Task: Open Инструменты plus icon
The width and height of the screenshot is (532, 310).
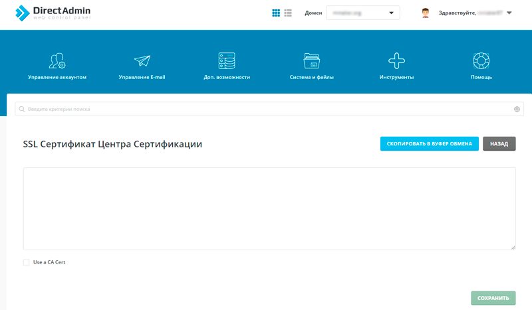Action: pos(396,61)
